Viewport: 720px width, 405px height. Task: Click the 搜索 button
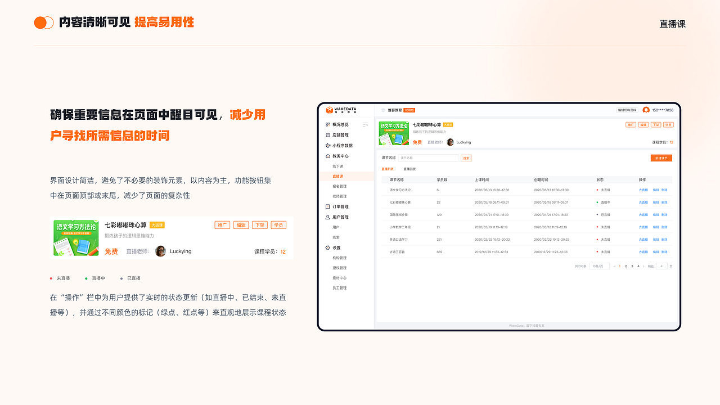click(466, 158)
